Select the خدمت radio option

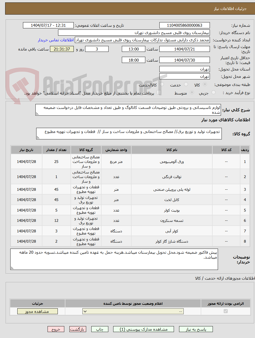[186, 84]
